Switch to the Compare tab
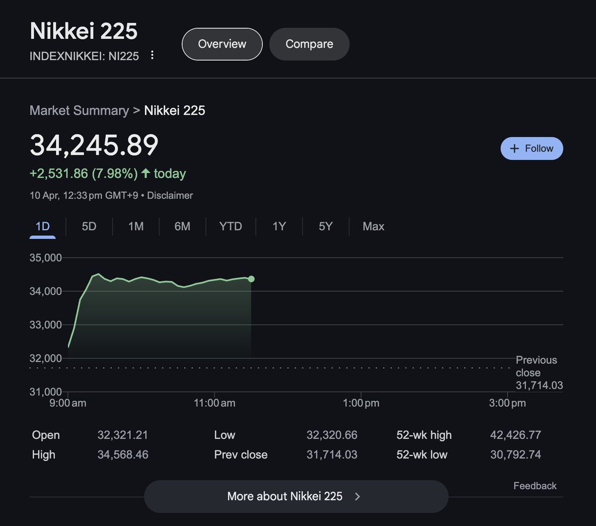Viewport: 596px width, 526px height. tap(309, 44)
